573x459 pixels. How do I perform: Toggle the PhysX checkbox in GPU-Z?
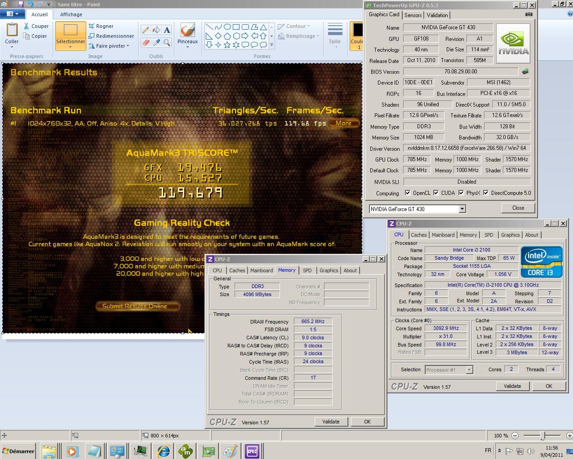[461, 193]
